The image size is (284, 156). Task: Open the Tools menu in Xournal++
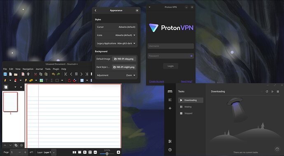pyautogui.click(x=48, y=69)
